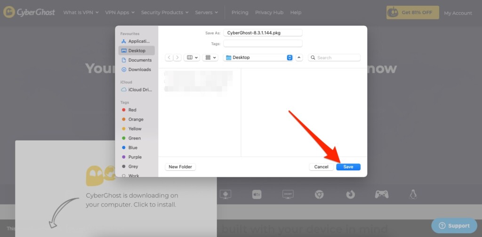
Task: Click the folder icon in Desktop popup
Action: [x=228, y=57]
